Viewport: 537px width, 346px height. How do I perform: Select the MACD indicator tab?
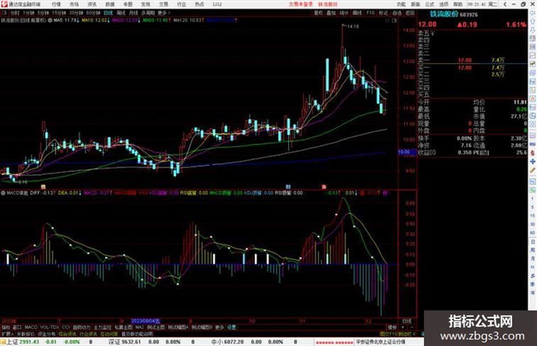click(x=31, y=327)
